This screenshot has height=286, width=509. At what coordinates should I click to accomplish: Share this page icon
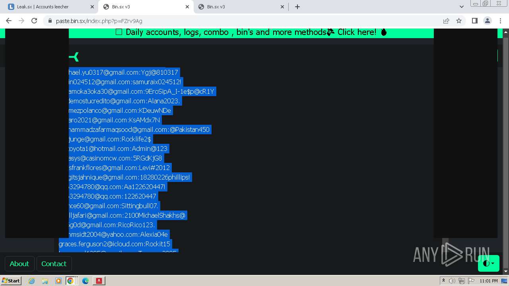tap(446, 21)
